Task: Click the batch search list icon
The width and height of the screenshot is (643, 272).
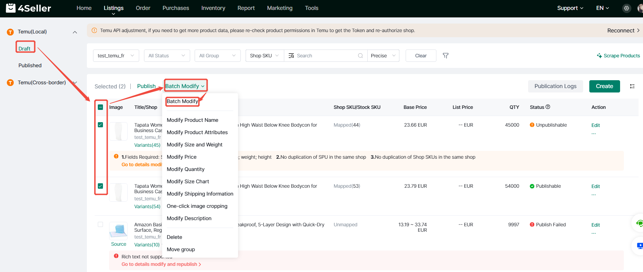Action: click(x=291, y=56)
